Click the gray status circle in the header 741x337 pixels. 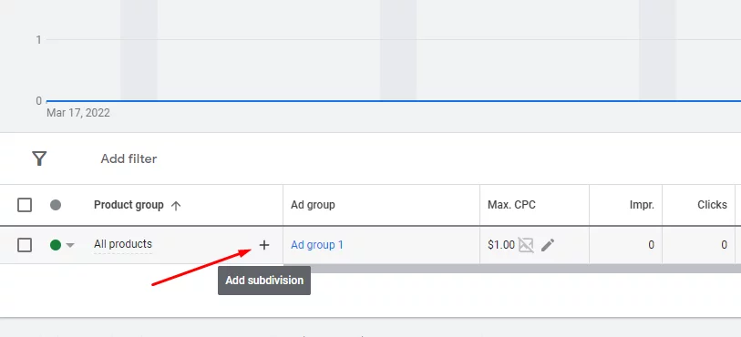click(56, 205)
